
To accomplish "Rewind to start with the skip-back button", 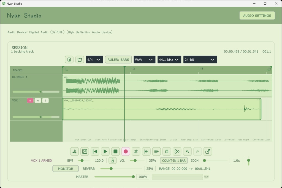I will tap(95, 151).
